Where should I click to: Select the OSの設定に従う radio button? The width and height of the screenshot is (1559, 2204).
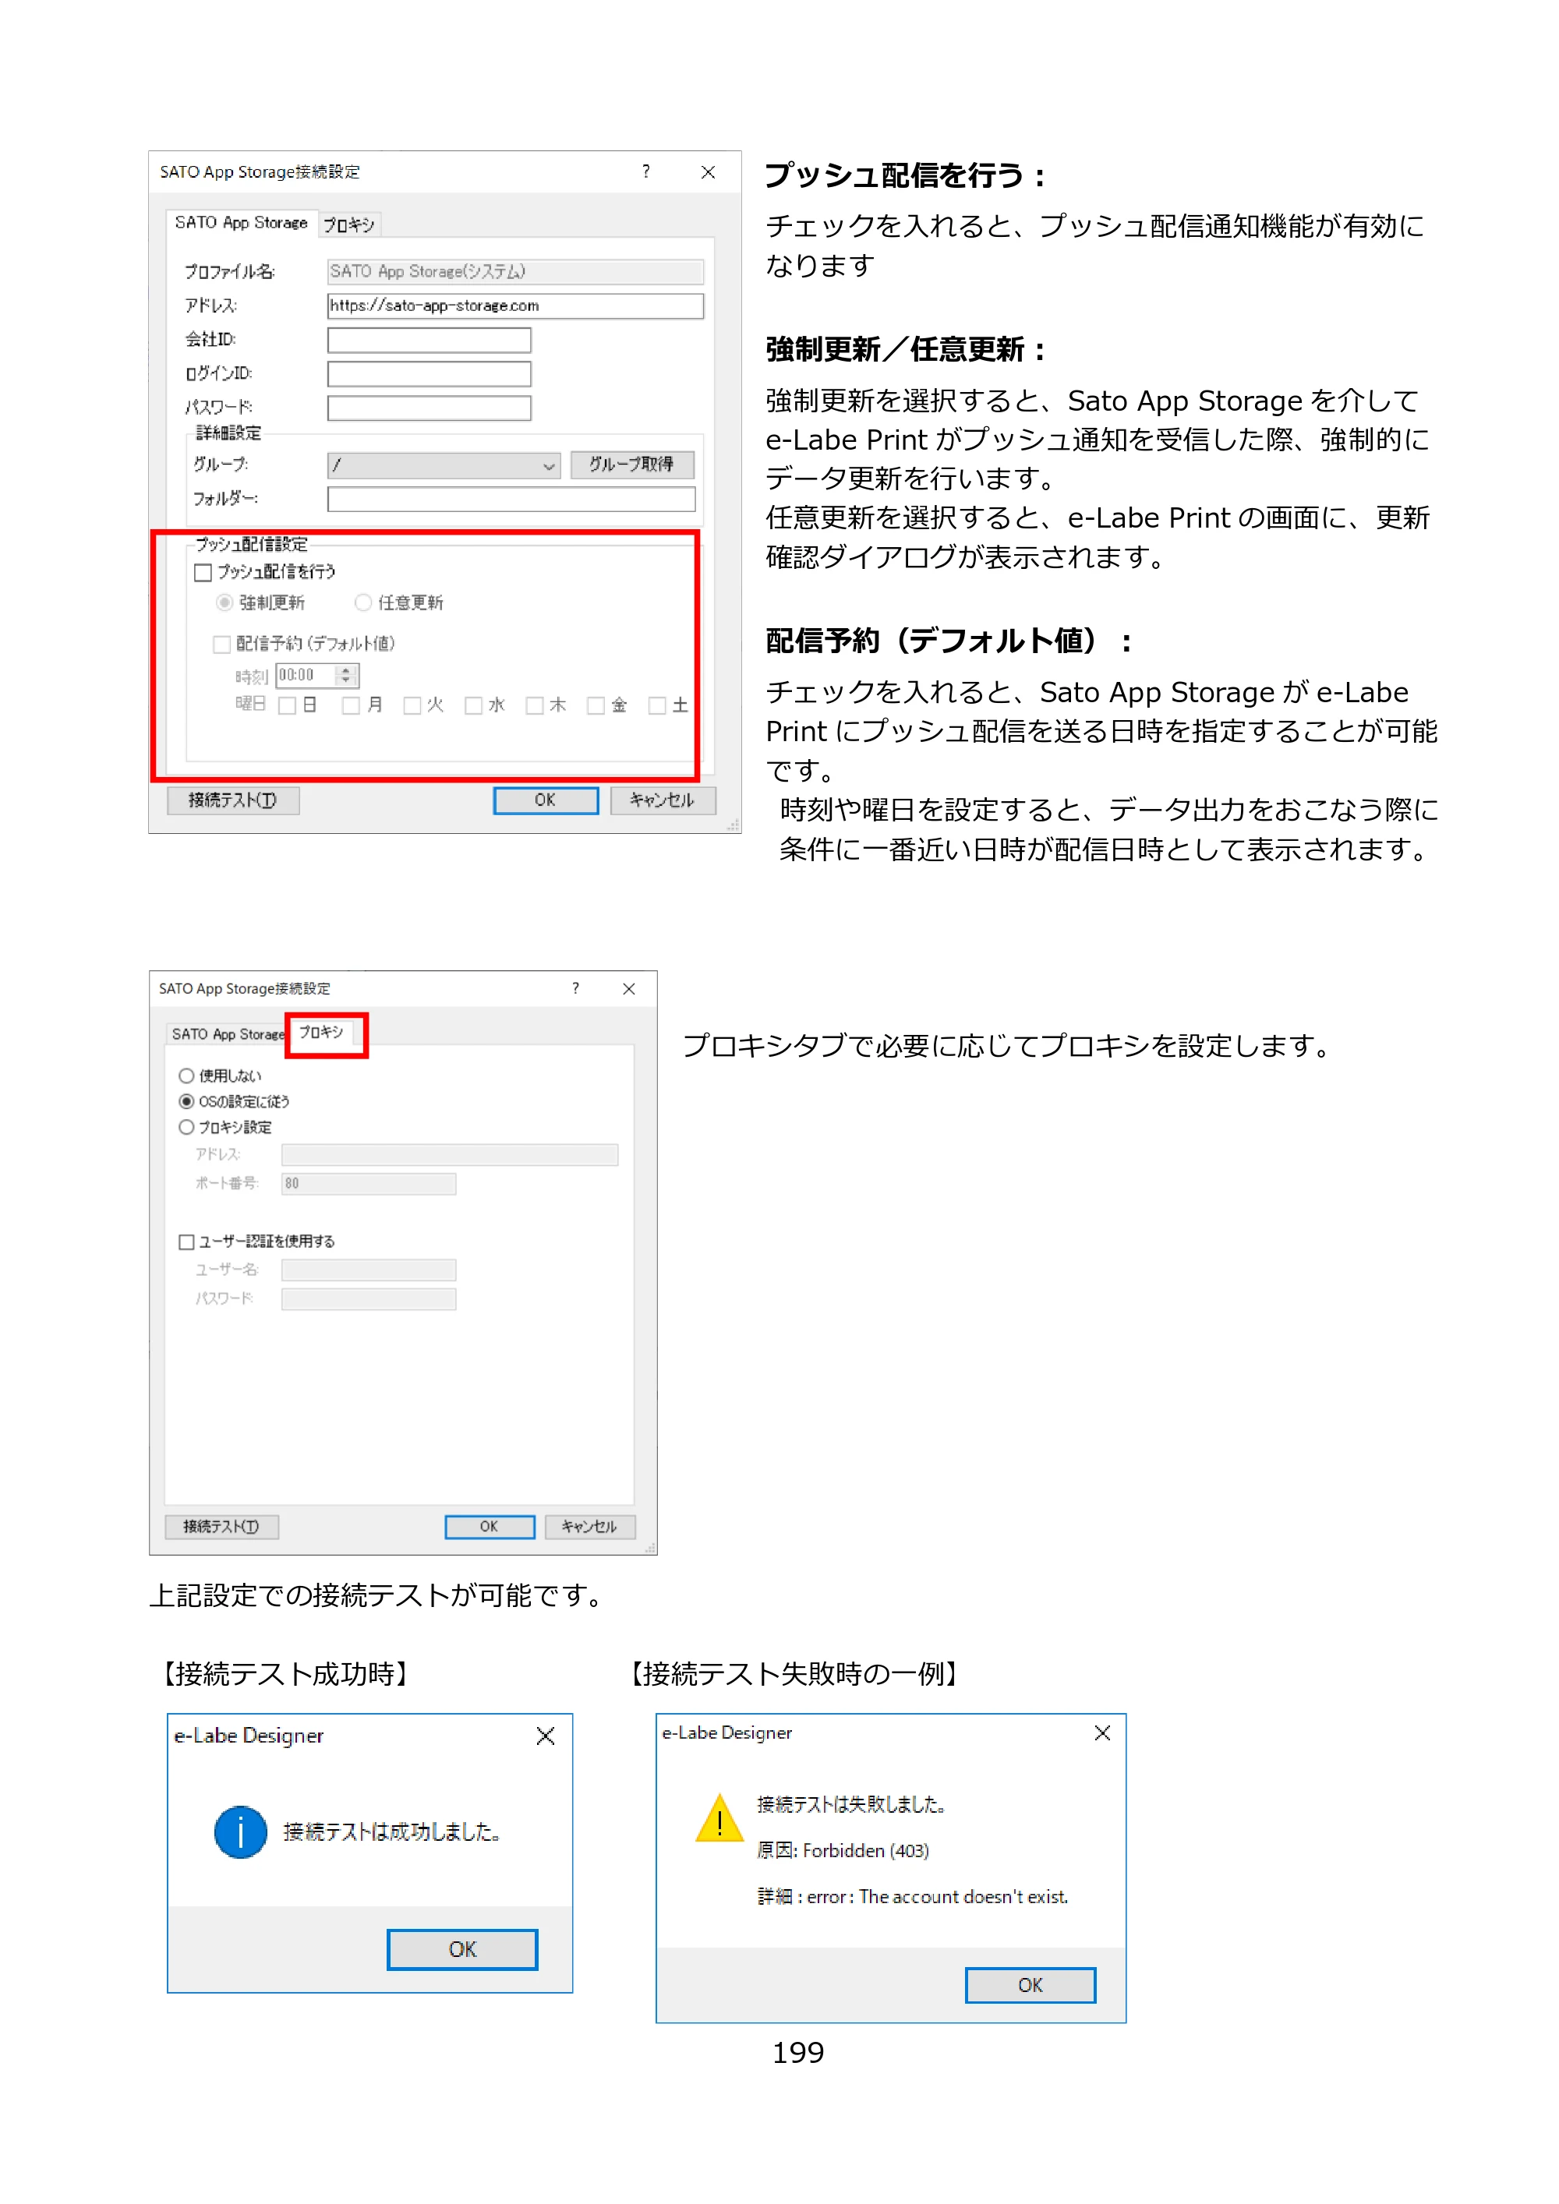(186, 1102)
